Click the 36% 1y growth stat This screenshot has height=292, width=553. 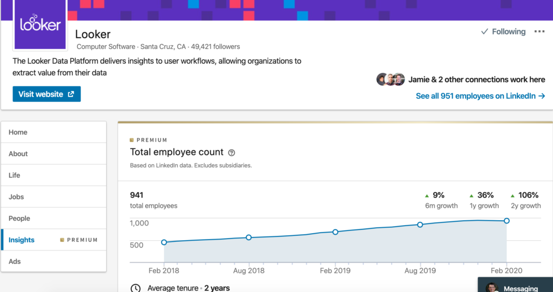(484, 200)
